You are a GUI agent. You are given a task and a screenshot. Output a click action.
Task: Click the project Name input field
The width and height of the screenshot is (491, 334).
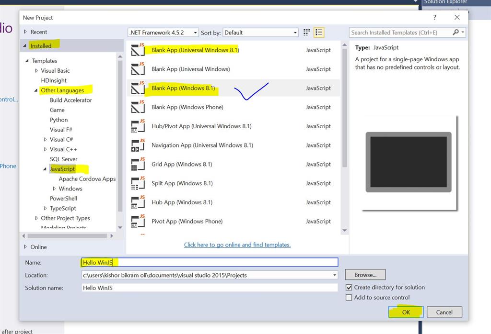point(210,262)
